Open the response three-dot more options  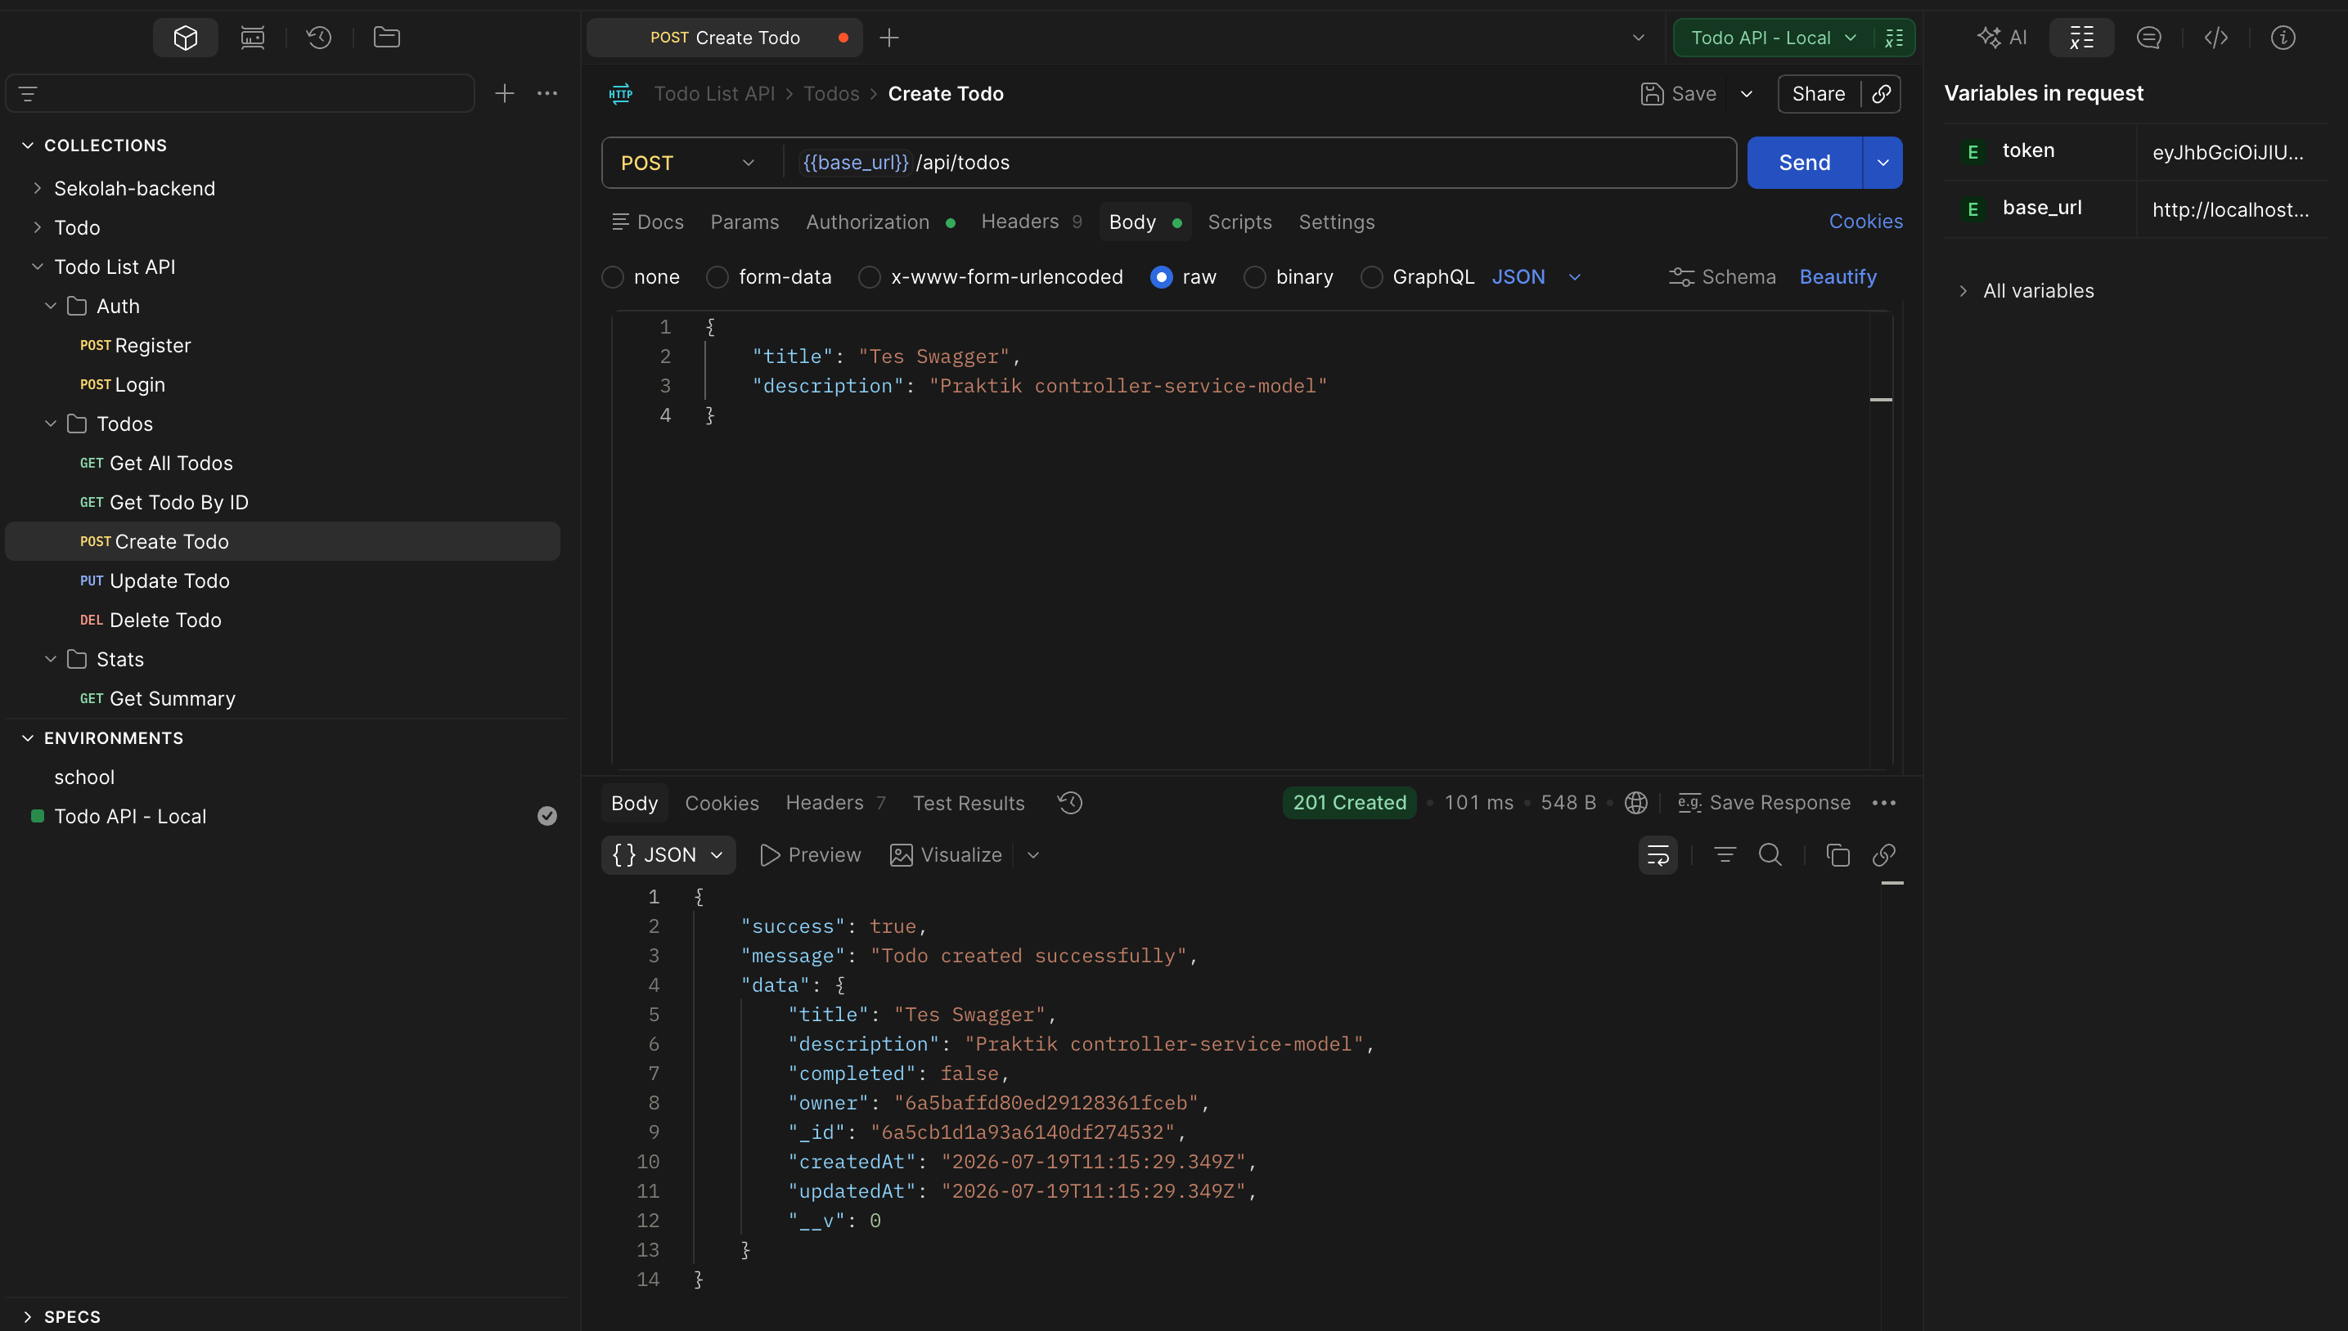tap(1883, 803)
